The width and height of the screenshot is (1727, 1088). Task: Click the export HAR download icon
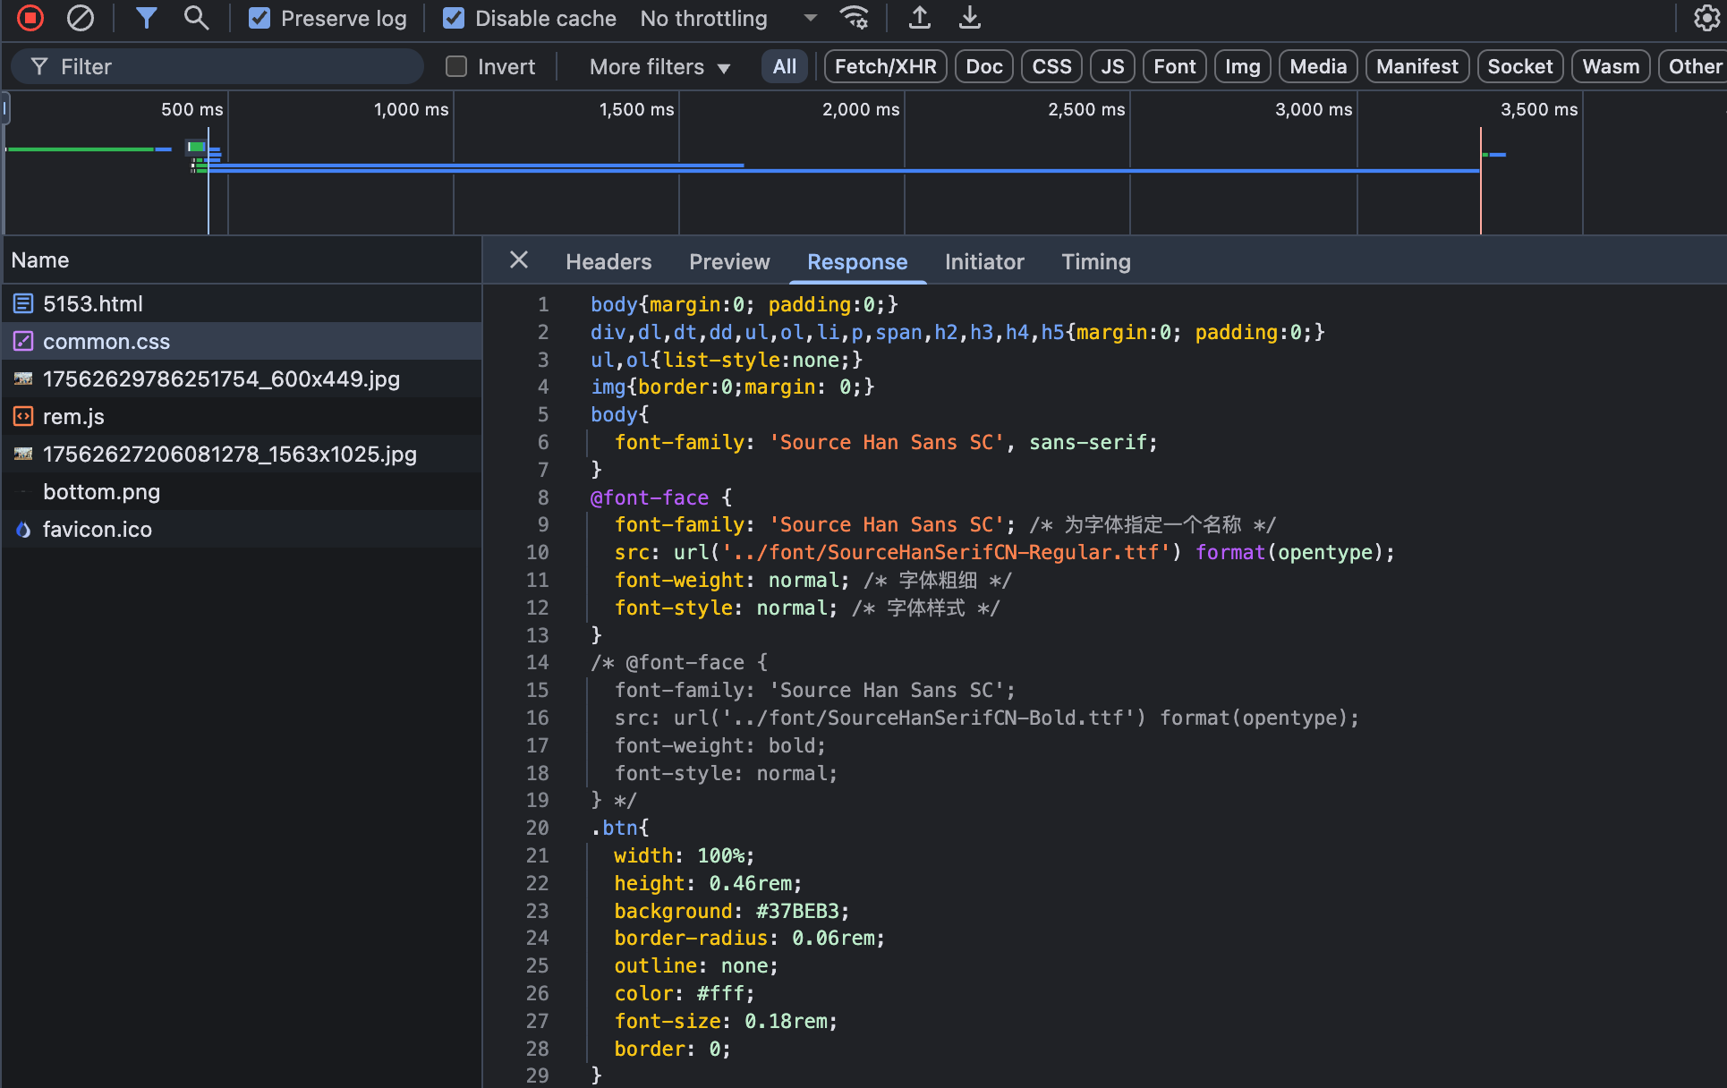(x=970, y=18)
